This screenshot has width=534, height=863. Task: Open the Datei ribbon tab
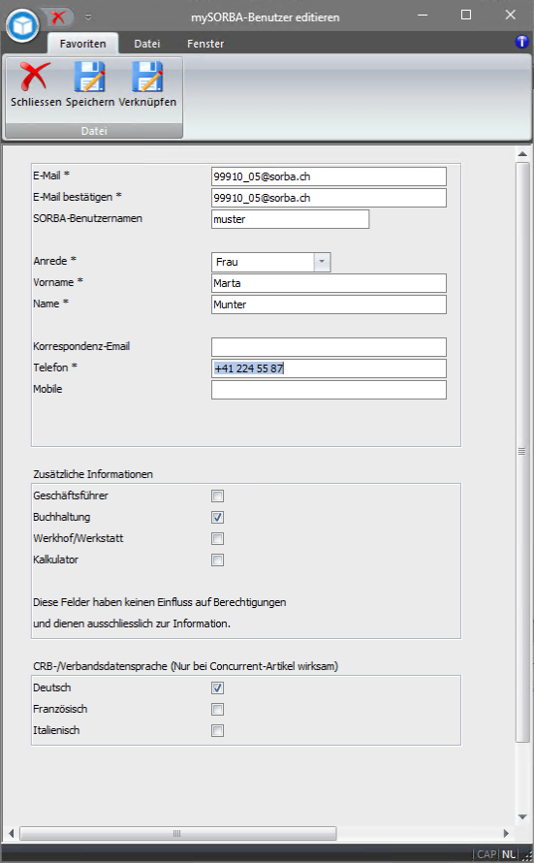tap(147, 44)
